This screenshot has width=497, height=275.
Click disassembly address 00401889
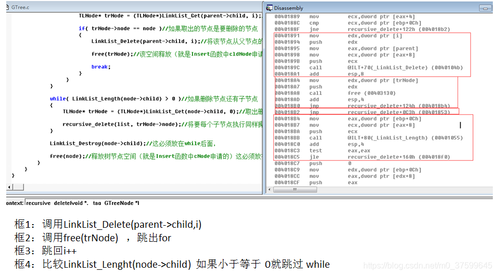[287, 17]
